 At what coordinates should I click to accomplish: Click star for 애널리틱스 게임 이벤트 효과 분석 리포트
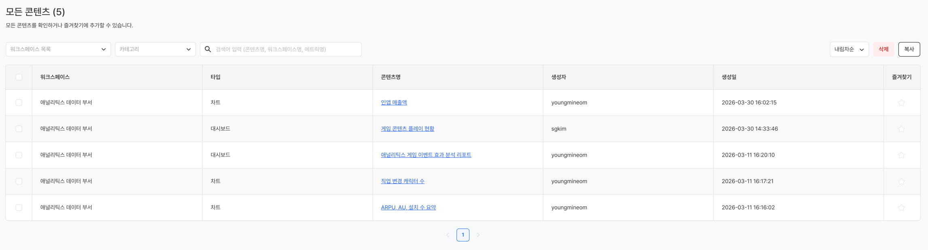click(x=901, y=155)
